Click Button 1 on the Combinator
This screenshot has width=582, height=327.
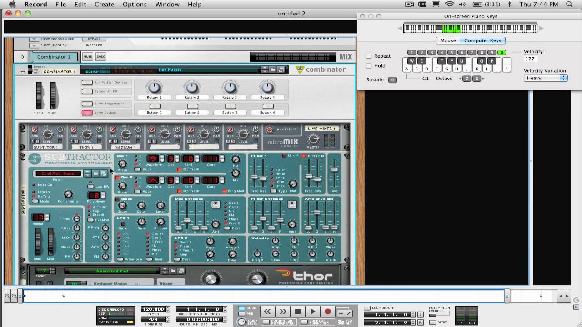tap(154, 106)
